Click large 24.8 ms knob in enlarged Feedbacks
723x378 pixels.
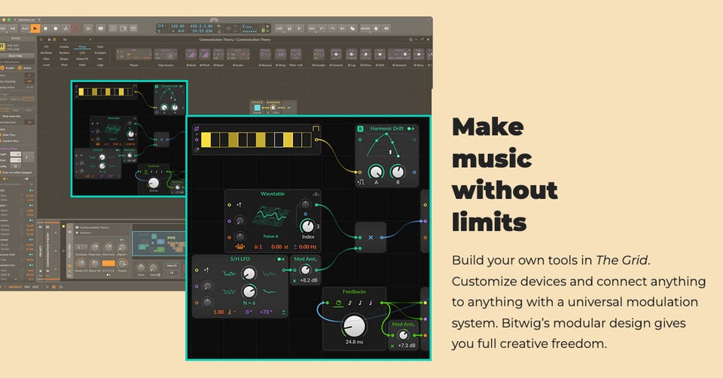[354, 326]
